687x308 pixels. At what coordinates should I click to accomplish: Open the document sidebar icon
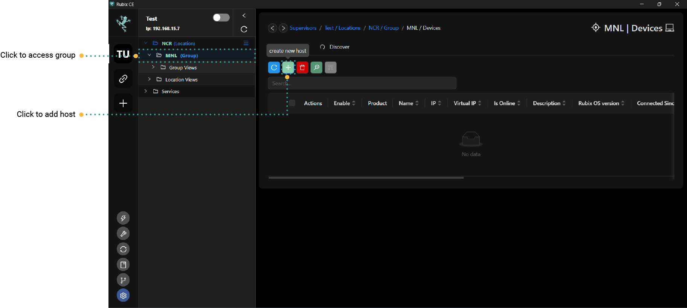[x=123, y=264]
